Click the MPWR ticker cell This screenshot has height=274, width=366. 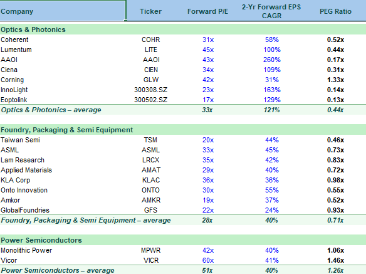151,250
